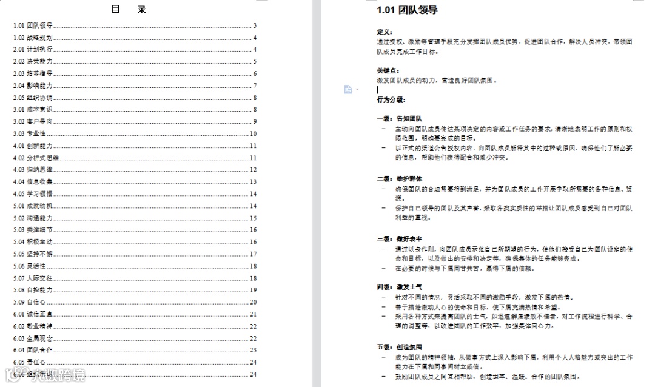This screenshot has height=387, width=655.
Task: Select TOC entry 4.05 学习领悟
Action: click(x=135, y=194)
